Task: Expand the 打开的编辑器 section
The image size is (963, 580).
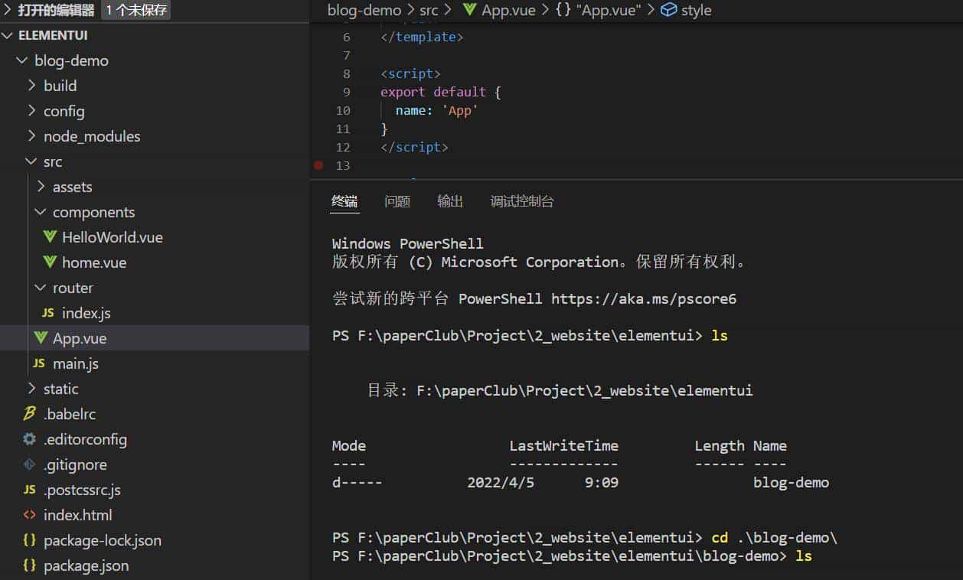Action: (55, 10)
